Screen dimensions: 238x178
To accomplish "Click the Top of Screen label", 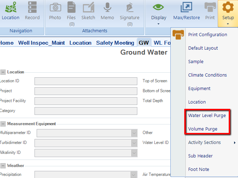I will pos(155,81).
